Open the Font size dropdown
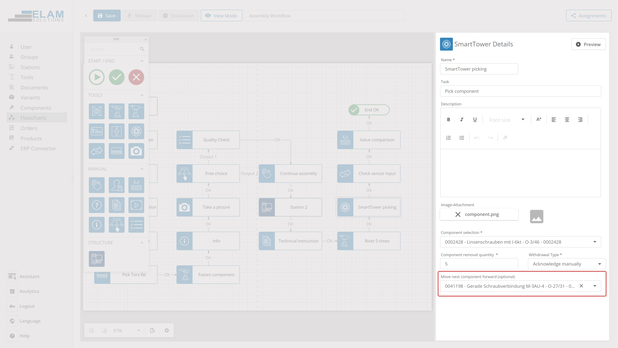Image resolution: width=618 pixels, height=348 pixels. [507, 120]
